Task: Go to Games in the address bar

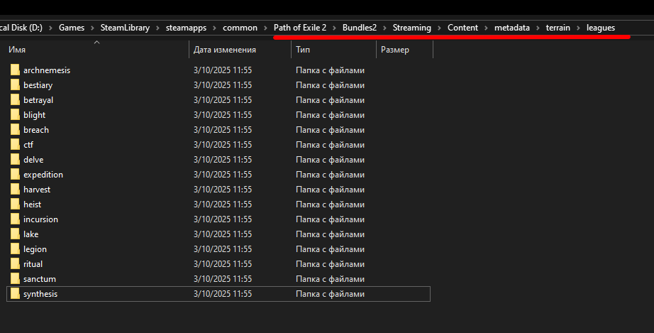Action: click(x=72, y=28)
